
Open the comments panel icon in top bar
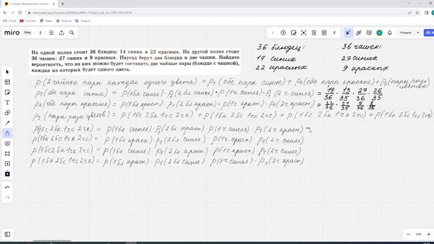point(369,33)
